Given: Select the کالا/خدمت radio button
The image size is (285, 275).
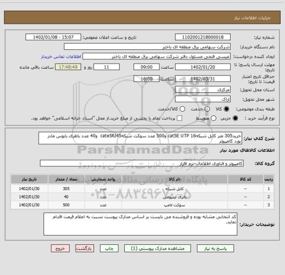Looking at the screenshot, I should pos(182,109).
